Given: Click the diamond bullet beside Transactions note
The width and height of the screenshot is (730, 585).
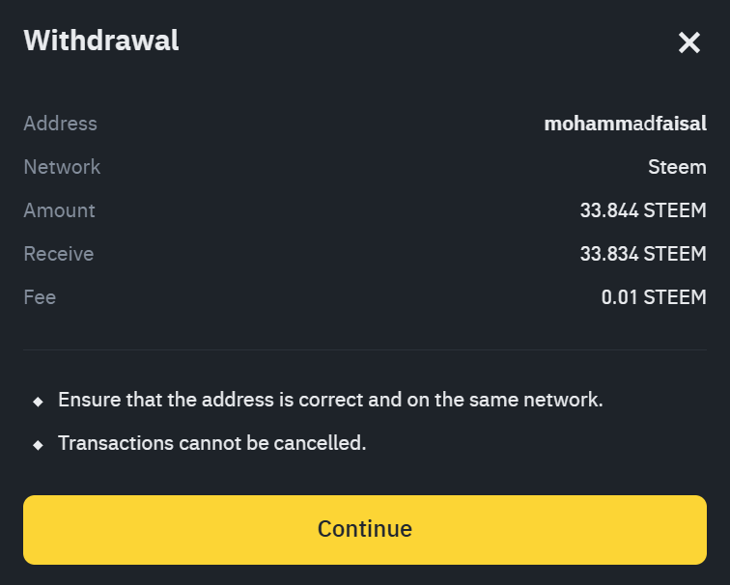Looking at the screenshot, I should pyautogui.click(x=38, y=445).
